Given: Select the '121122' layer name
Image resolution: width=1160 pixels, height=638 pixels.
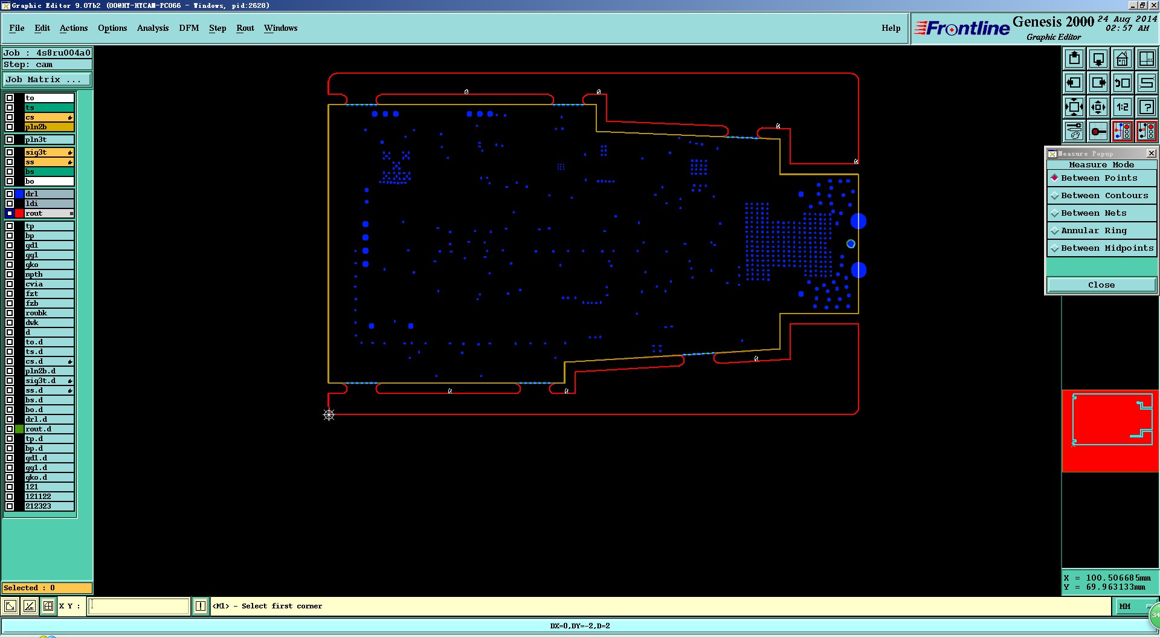Looking at the screenshot, I should (49, 497).
